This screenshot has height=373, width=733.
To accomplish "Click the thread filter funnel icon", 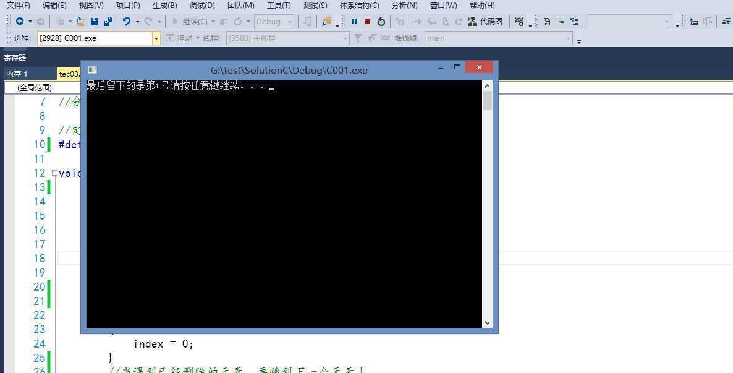I will click(358, 38).
